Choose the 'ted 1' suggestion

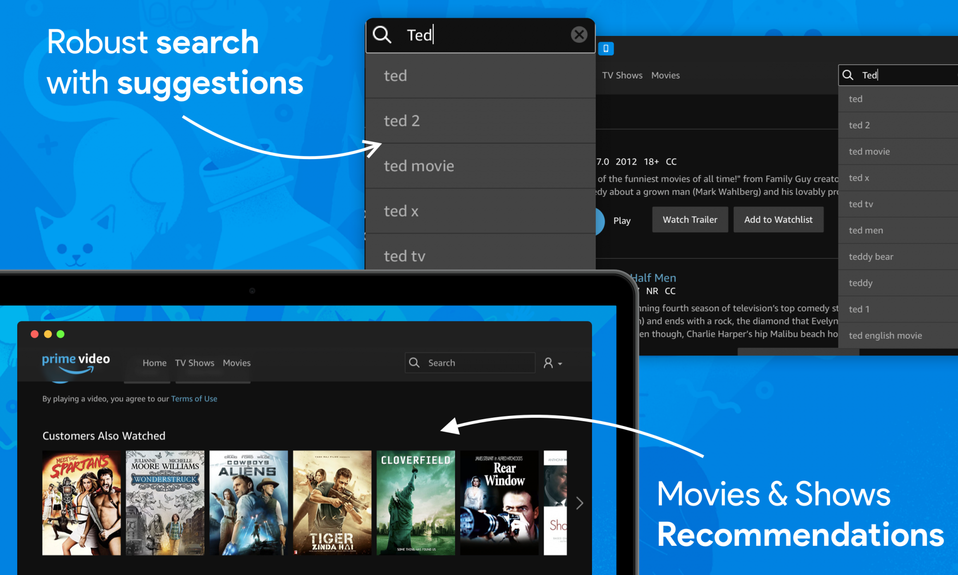(898, 310)
